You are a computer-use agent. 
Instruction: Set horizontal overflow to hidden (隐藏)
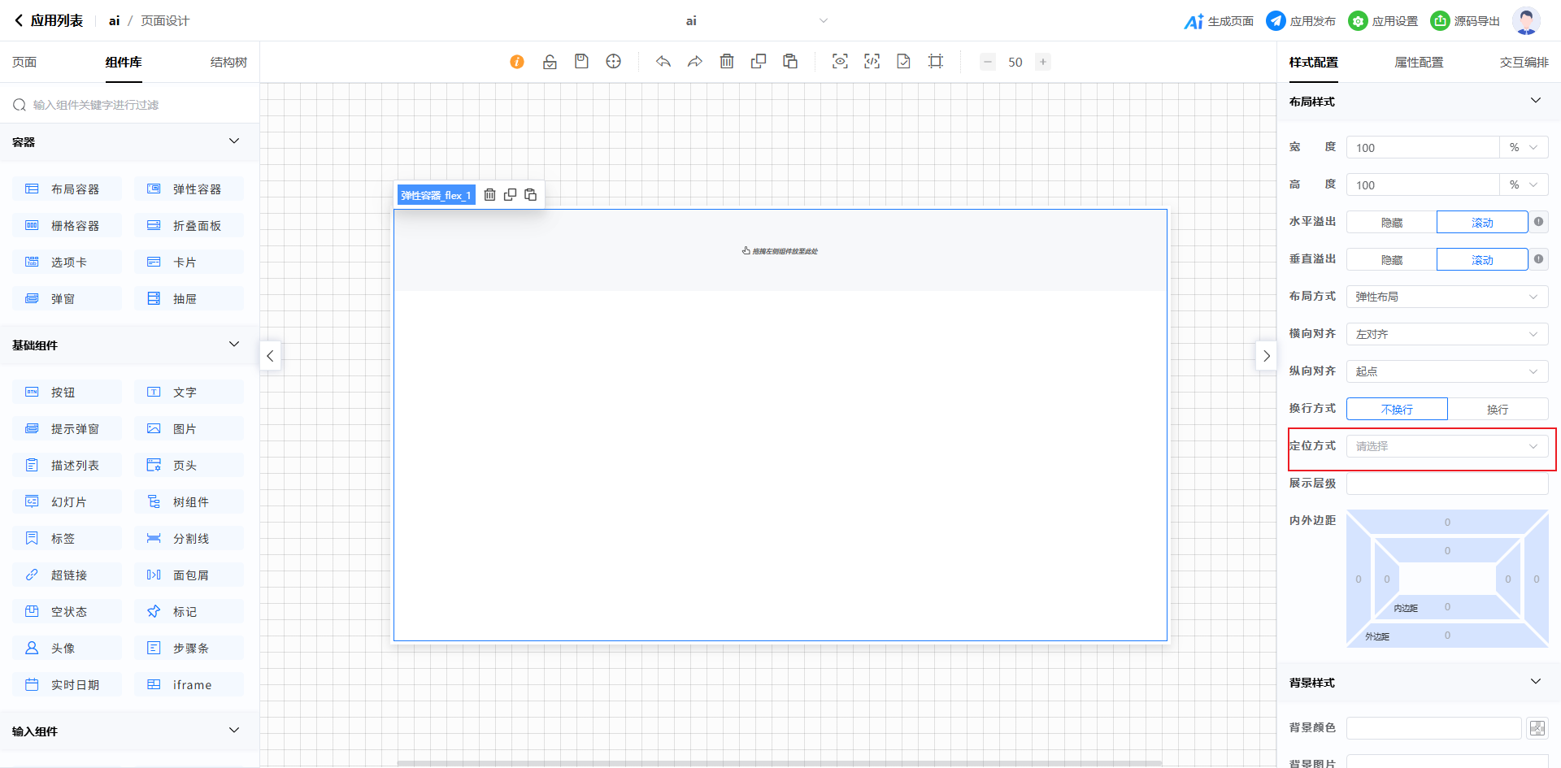click(x=1391, y=223)
